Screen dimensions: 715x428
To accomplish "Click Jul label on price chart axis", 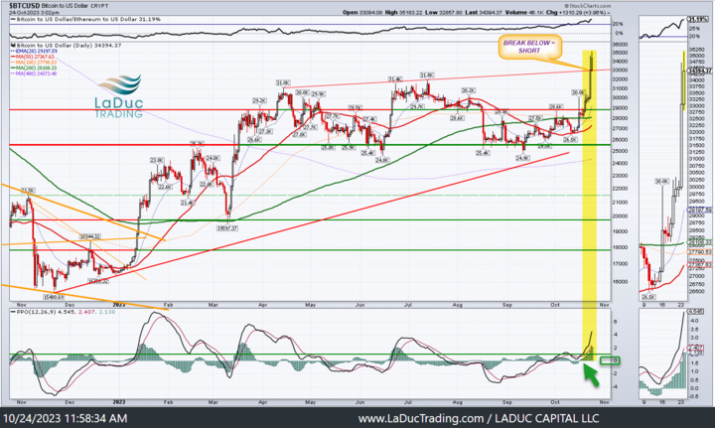I will pos(408,305).
